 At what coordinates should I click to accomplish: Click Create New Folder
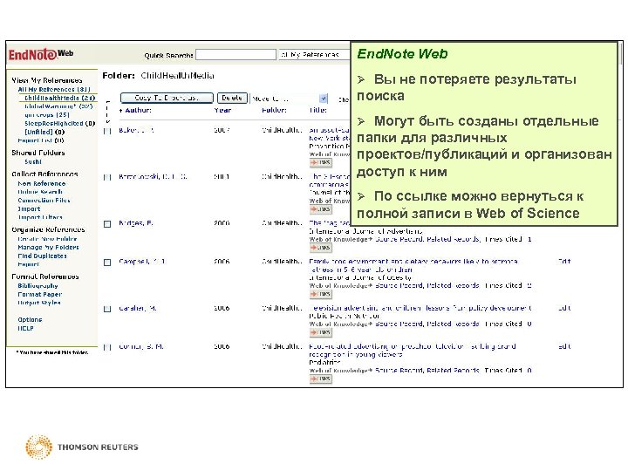point(47,239)
